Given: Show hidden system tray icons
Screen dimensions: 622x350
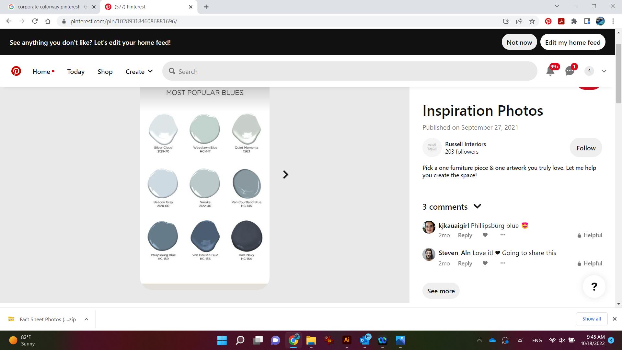Looking at the screenshot, I should point(479,340).
